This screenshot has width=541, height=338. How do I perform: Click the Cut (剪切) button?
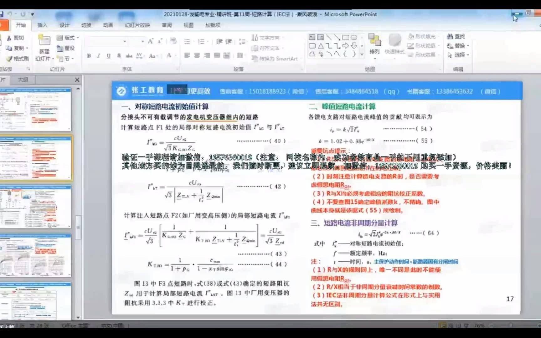pos(15,38)
